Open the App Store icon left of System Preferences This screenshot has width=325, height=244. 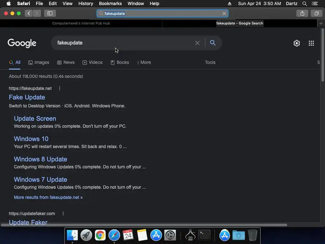point(156,235)
